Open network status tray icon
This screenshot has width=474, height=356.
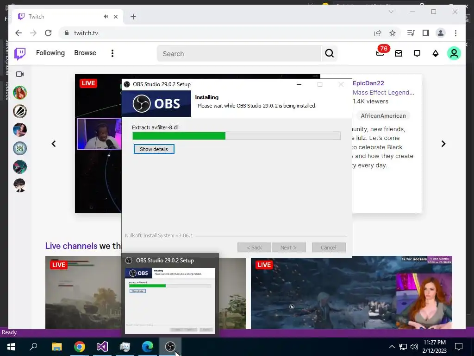pyautogui.click(x=403, y=347)
